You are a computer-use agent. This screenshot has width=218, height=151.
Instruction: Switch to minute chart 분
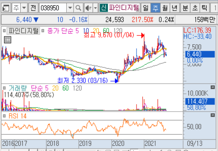tap(185, 8)
